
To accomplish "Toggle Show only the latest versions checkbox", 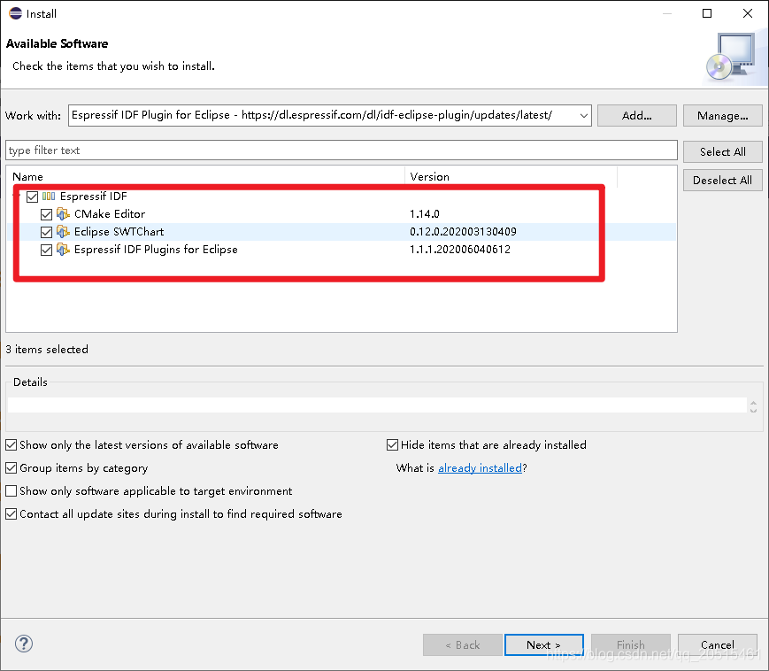I will [12, 445].
